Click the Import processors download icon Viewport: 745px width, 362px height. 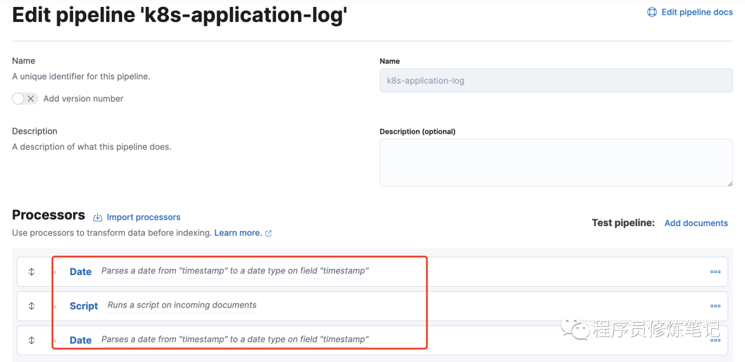click(x=97, y=217)
